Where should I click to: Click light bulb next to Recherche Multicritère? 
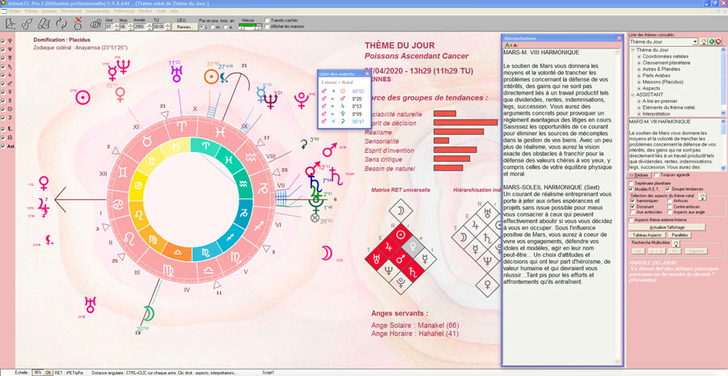point(676,243)
